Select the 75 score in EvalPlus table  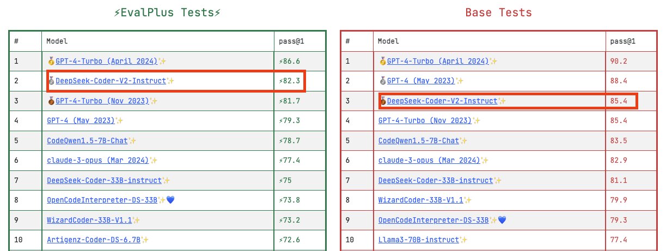[x=285, y=180]
